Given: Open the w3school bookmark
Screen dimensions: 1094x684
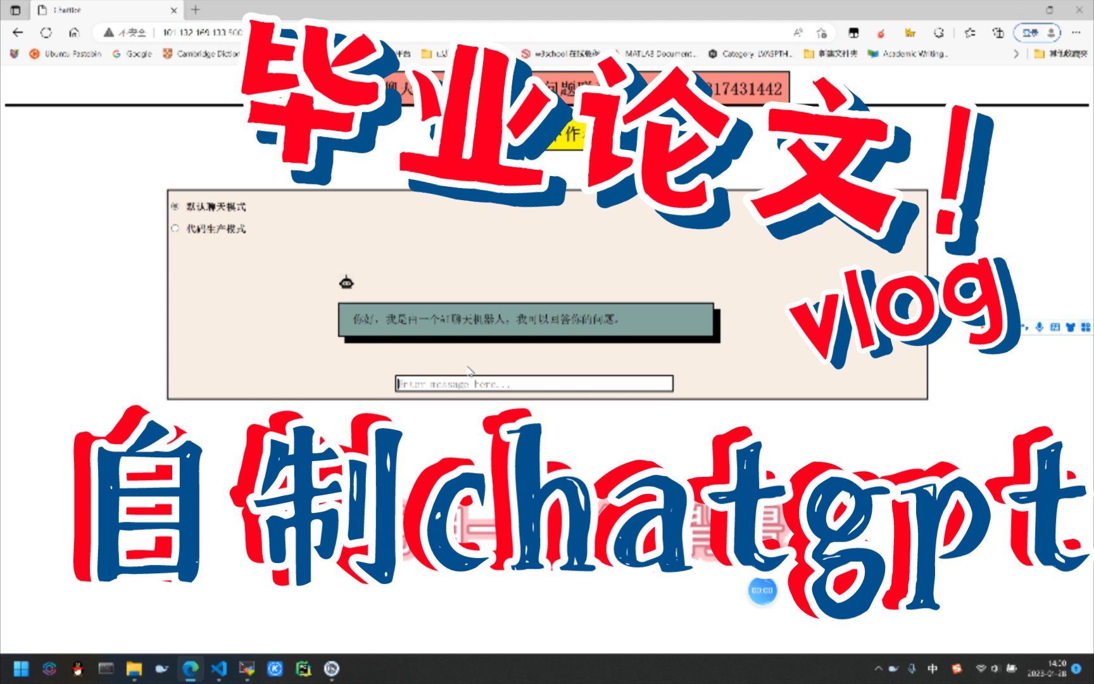Looking at the screenshot, I should coord(560,54).
